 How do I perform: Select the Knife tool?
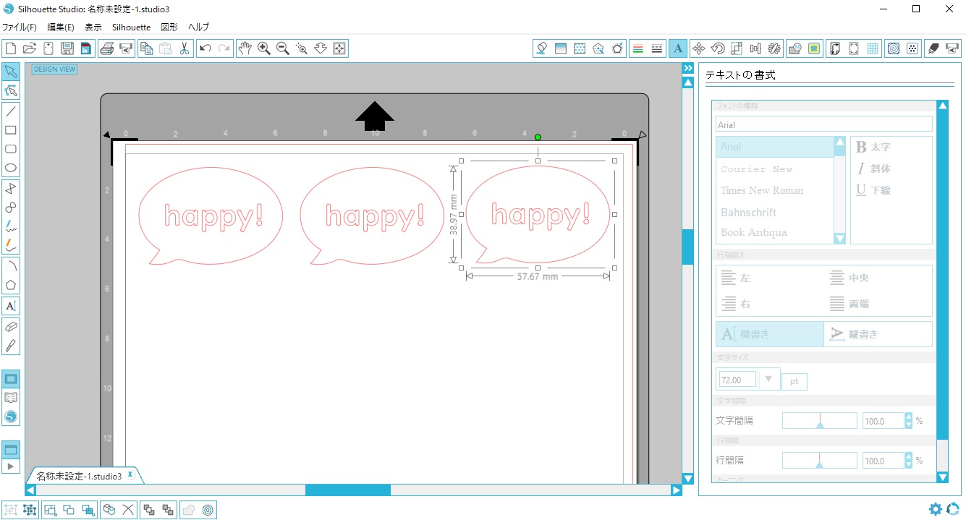[x=11, y=345]
